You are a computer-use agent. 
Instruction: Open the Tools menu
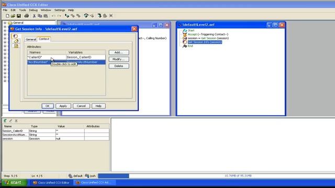[23, 10]
